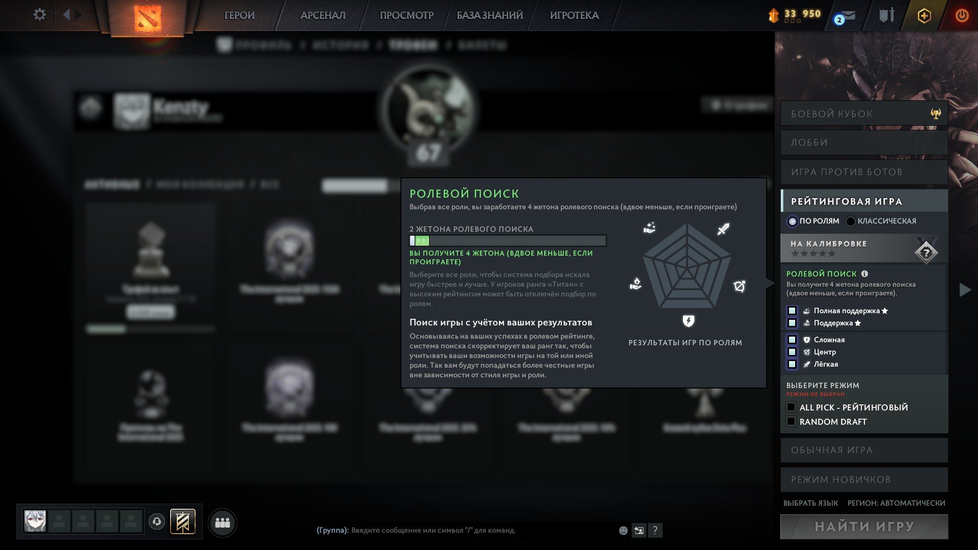Select the Классическая radio option
This screenshot has height=550, width=978.
click(x=850, y=221)
